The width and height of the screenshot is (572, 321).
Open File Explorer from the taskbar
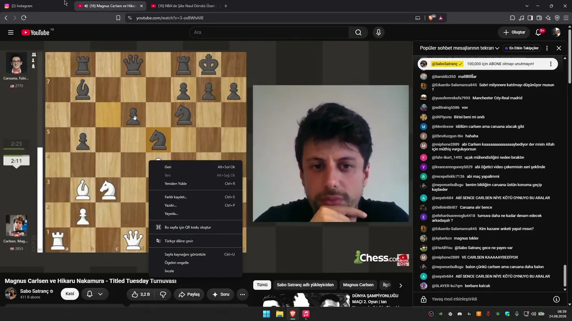tap(279, 314)
